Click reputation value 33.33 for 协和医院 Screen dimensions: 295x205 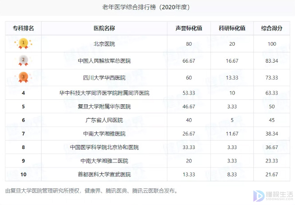click(189, 147)
